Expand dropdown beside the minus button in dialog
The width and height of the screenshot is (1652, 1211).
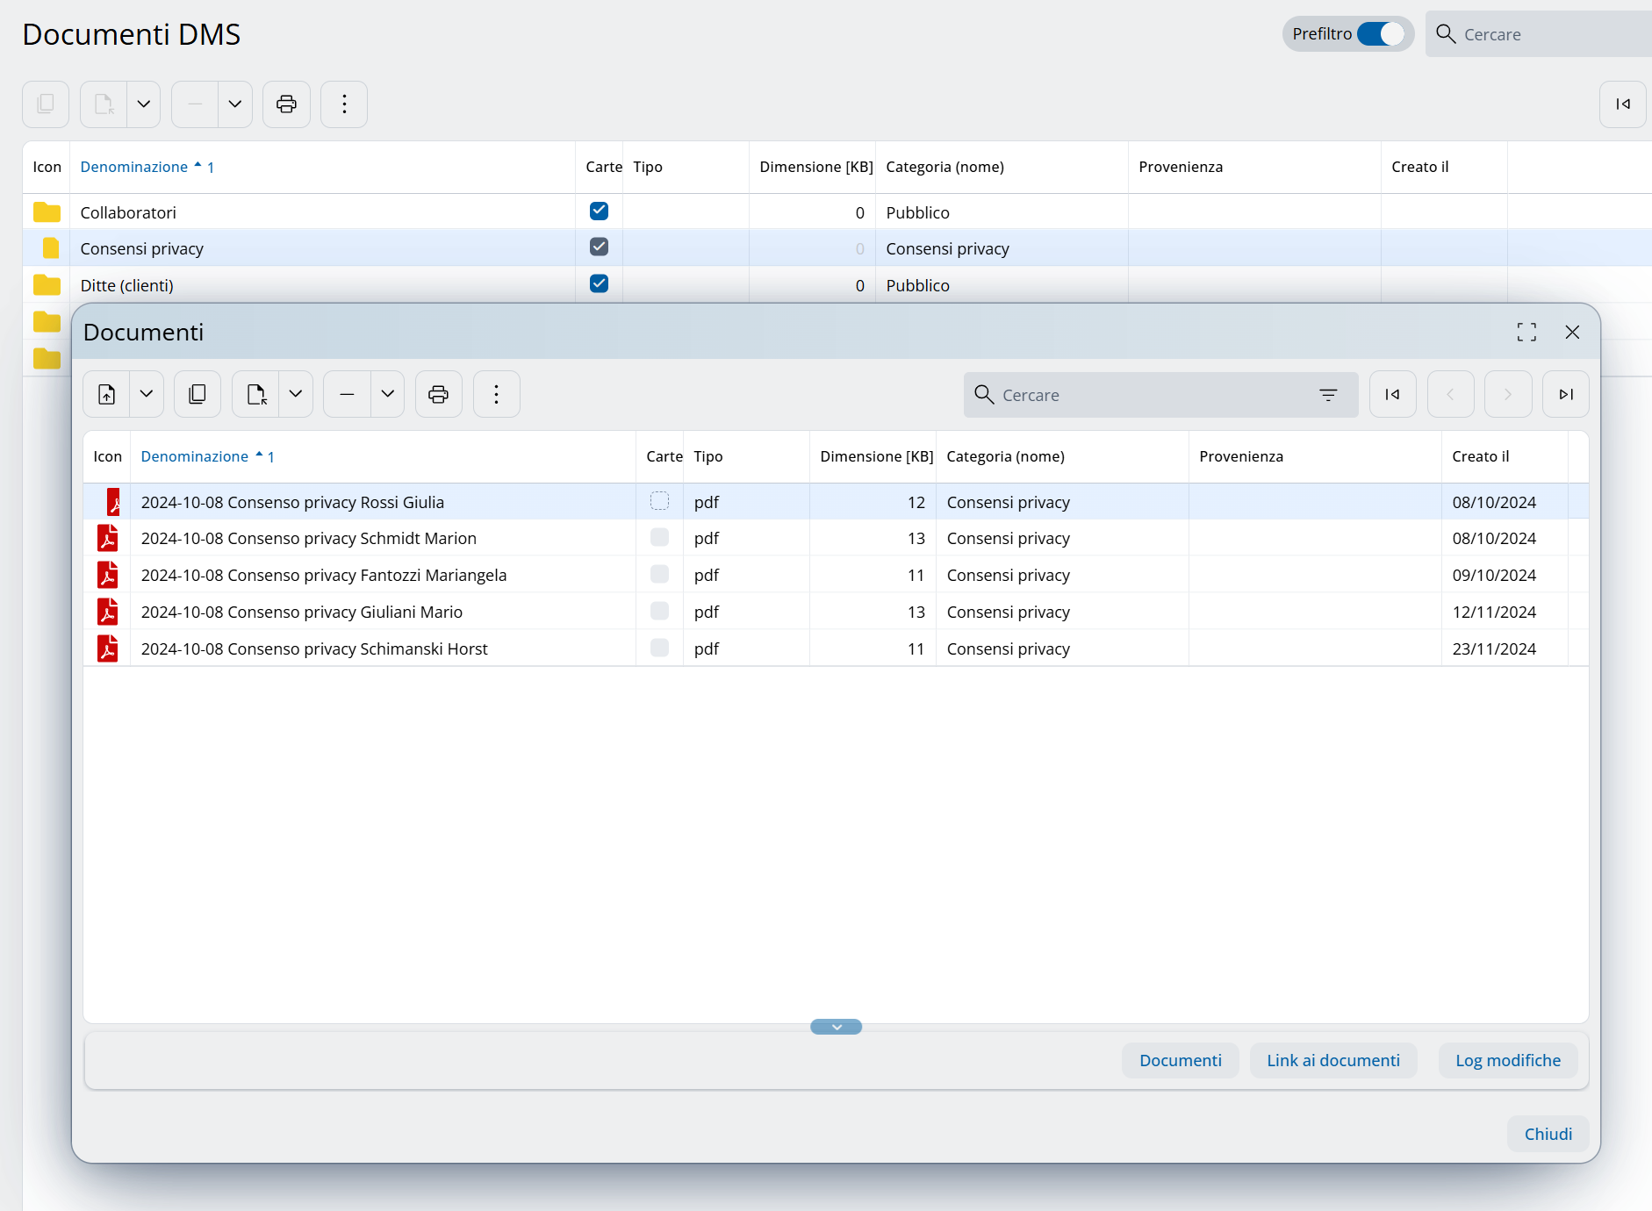click(387, 395)
